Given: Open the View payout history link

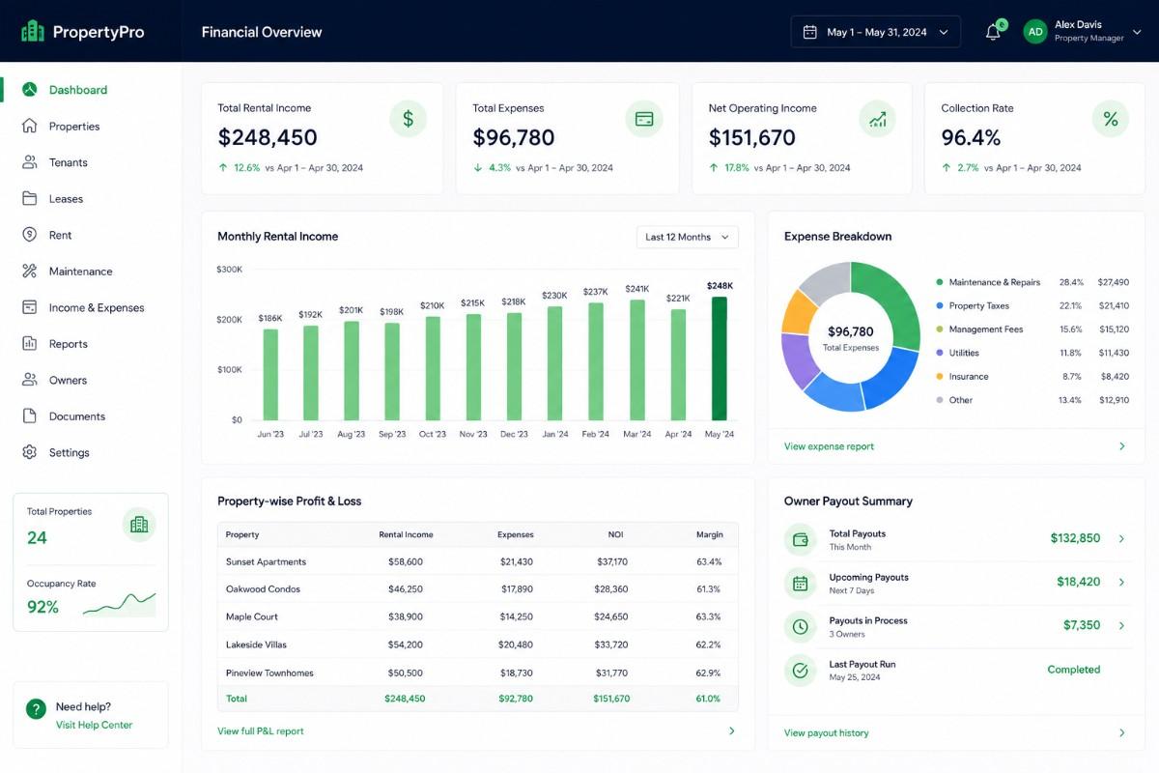Looking at the screenshot, I should [826, 732].
